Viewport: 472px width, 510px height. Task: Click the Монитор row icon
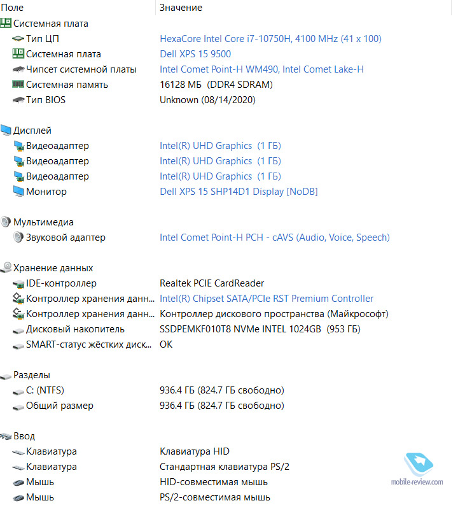point(18,192)
